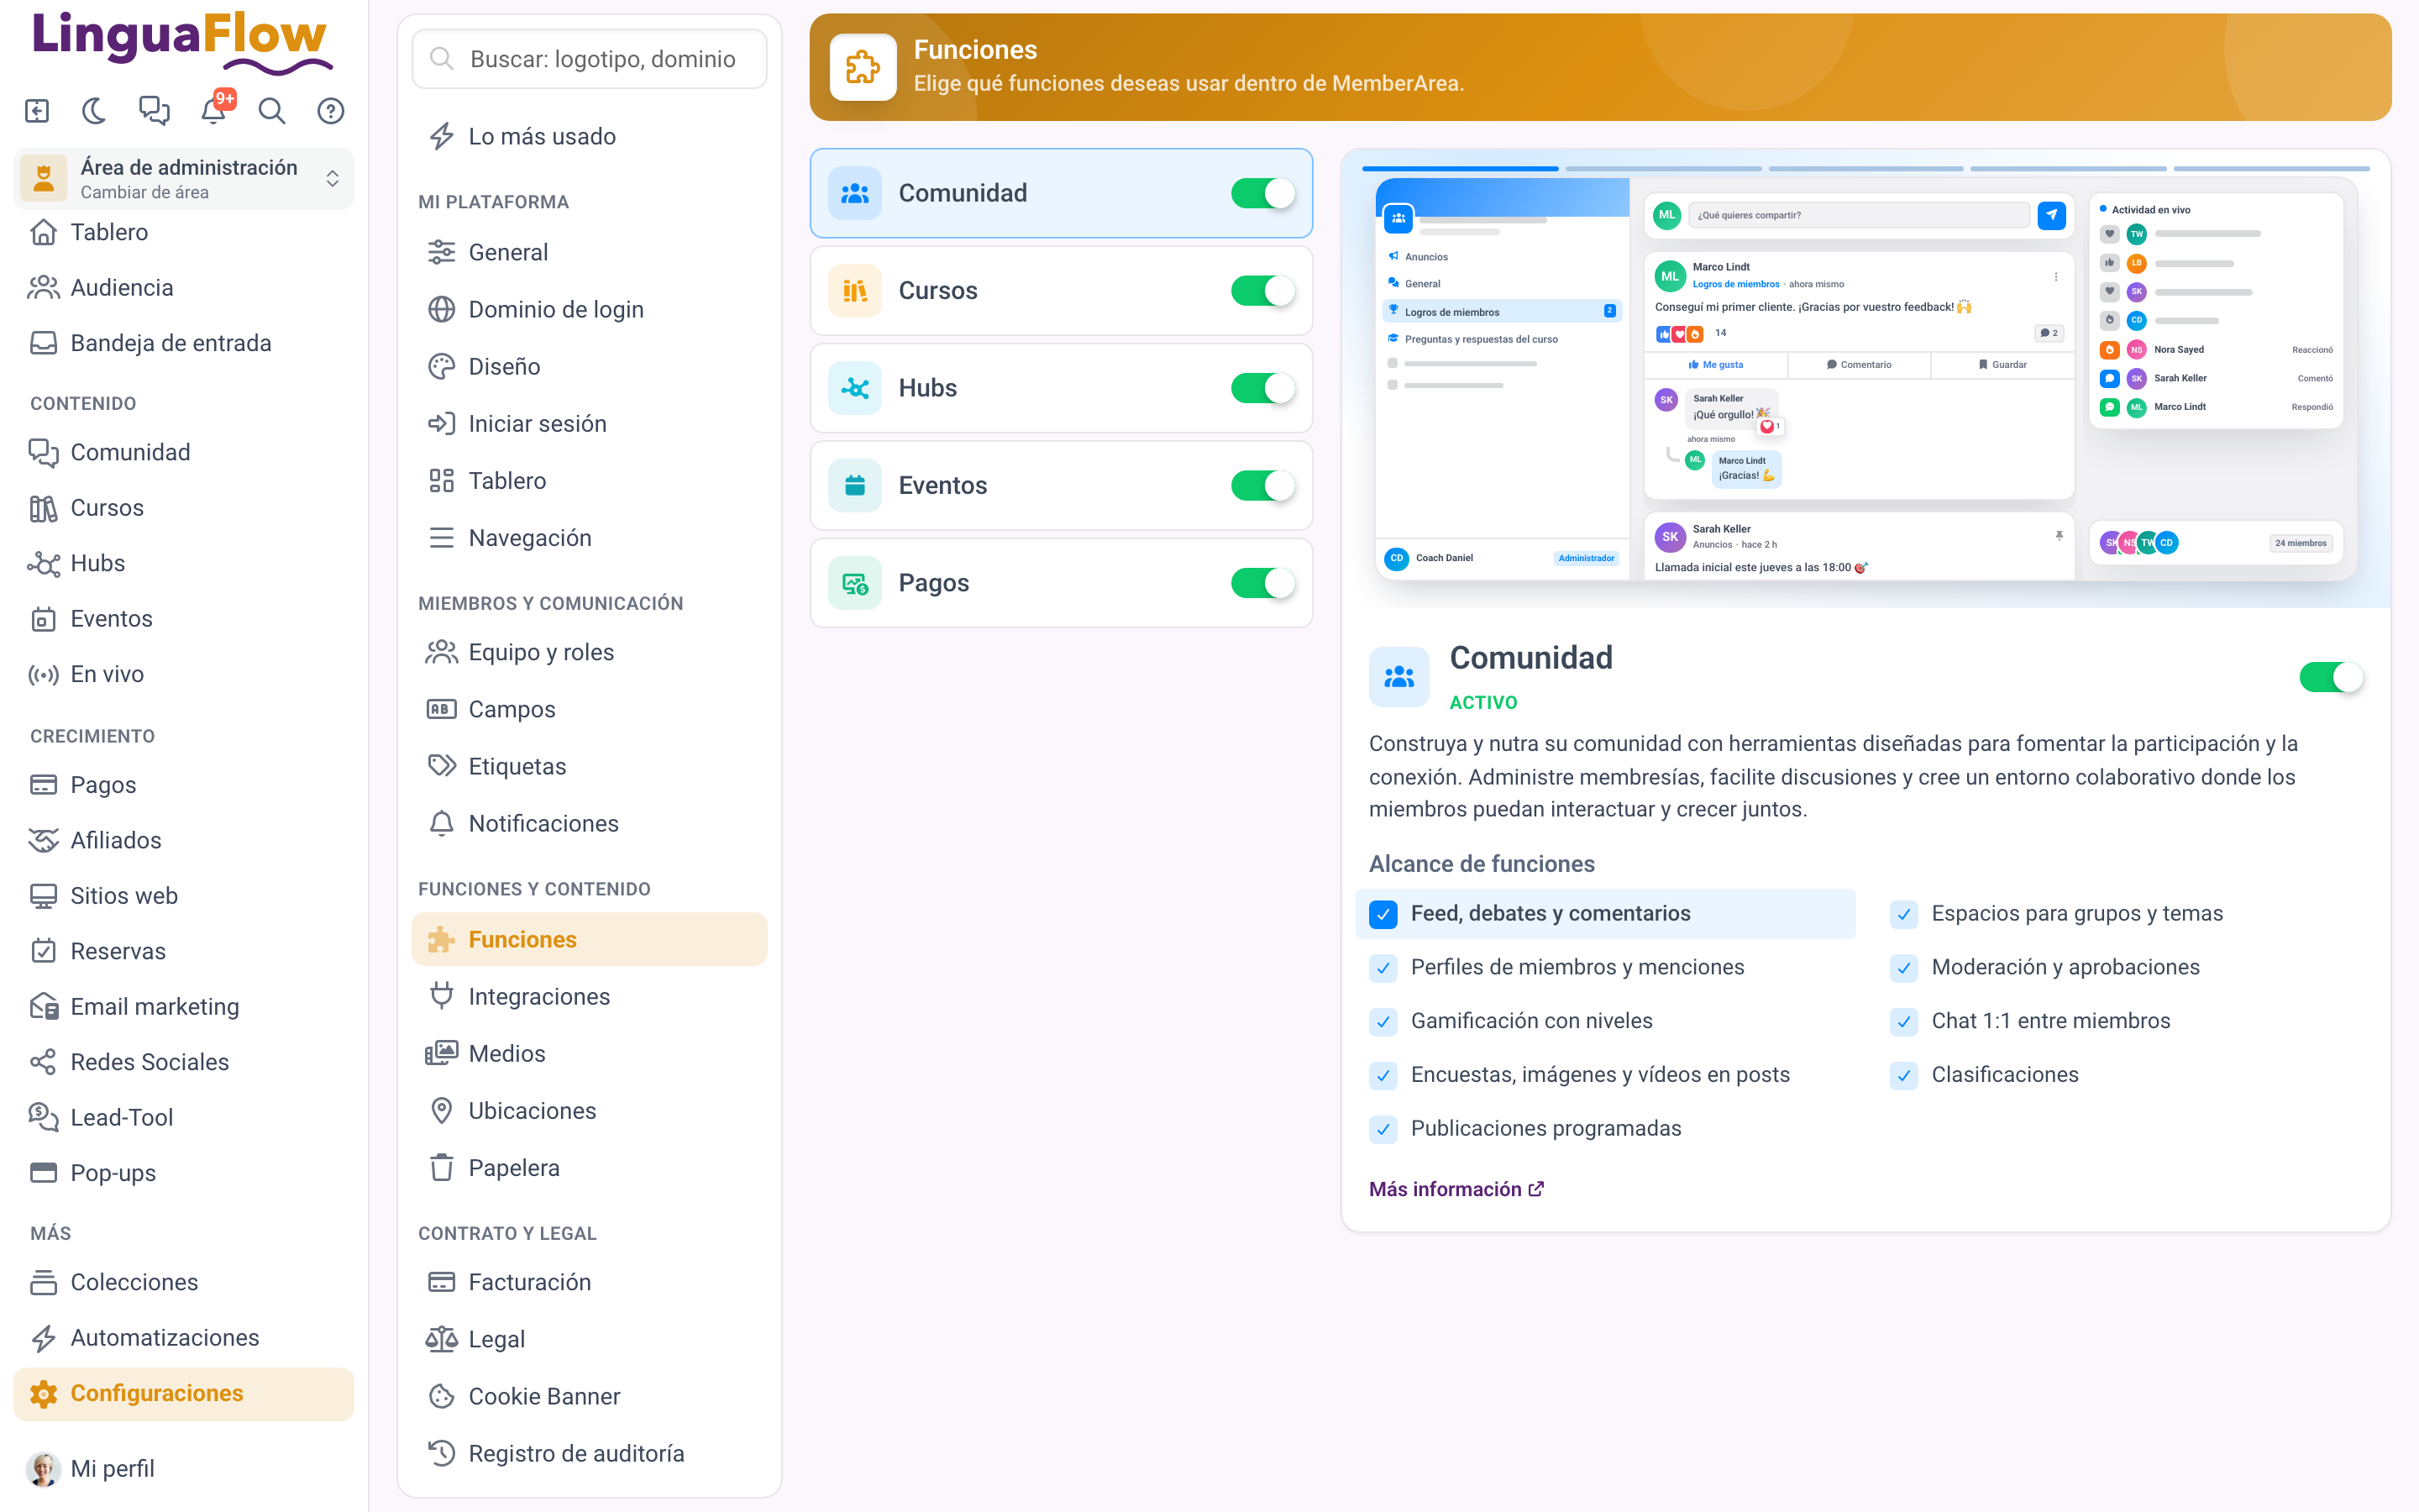Open the help question mark icon
Viewport: 2419px width, 1512px height.
[x=331, y=111]
